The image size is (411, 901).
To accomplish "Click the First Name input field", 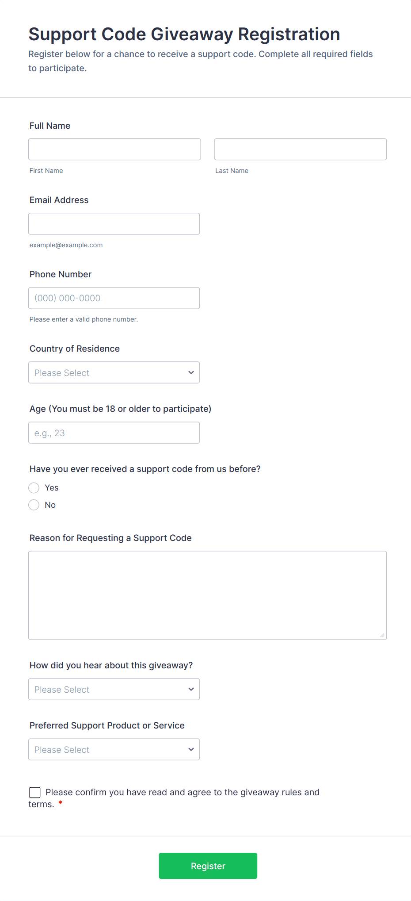I will point(114,150).
